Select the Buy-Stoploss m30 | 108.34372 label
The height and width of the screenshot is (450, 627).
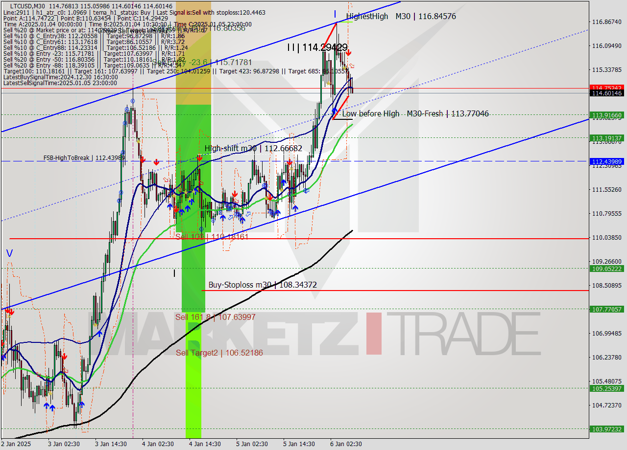[263, 285]
